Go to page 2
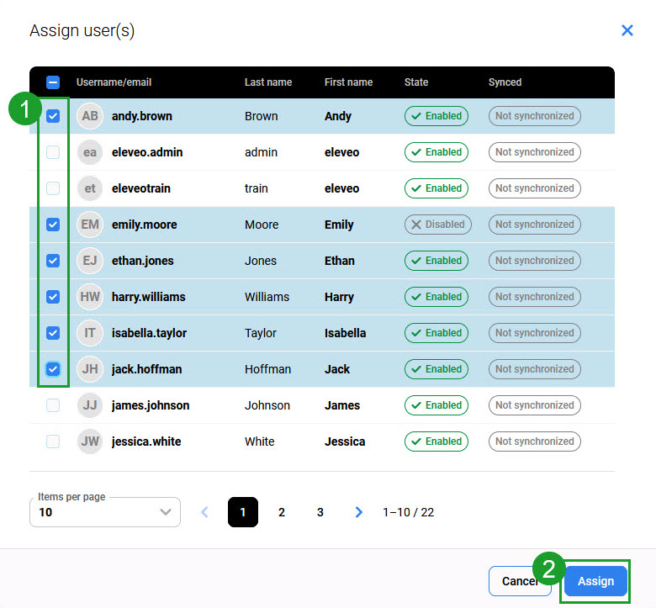Screen dimensions: 656x608 coord(282,512)
